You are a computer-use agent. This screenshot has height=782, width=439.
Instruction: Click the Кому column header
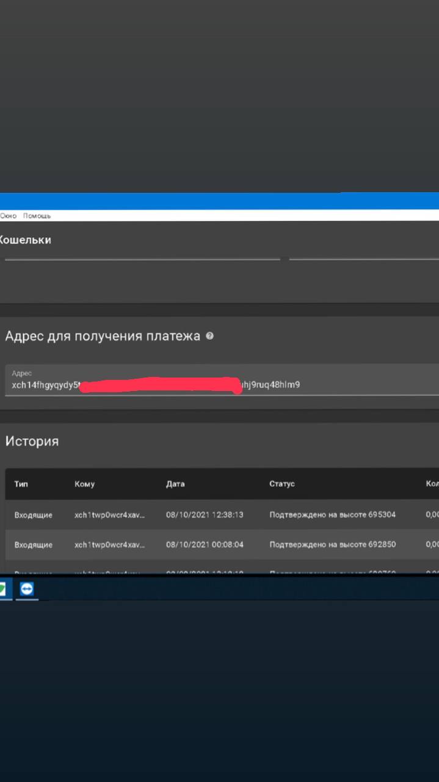tap(84, 484)
